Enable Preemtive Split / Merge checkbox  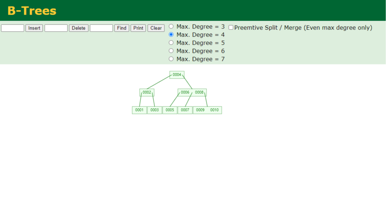231,27
